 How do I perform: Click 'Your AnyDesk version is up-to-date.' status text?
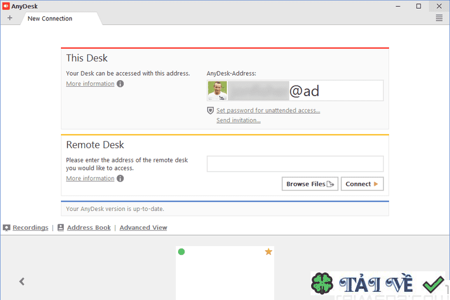click(115, 209)
